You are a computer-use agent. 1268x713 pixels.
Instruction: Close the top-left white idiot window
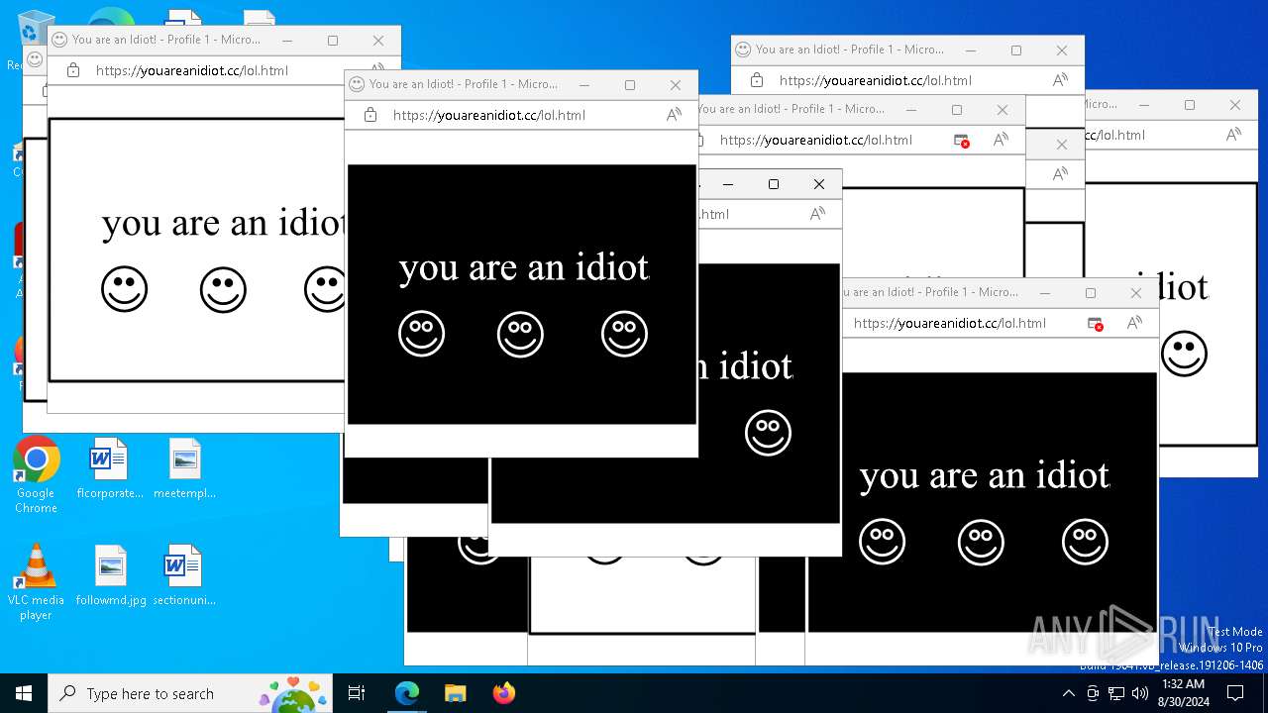(378, 41)
